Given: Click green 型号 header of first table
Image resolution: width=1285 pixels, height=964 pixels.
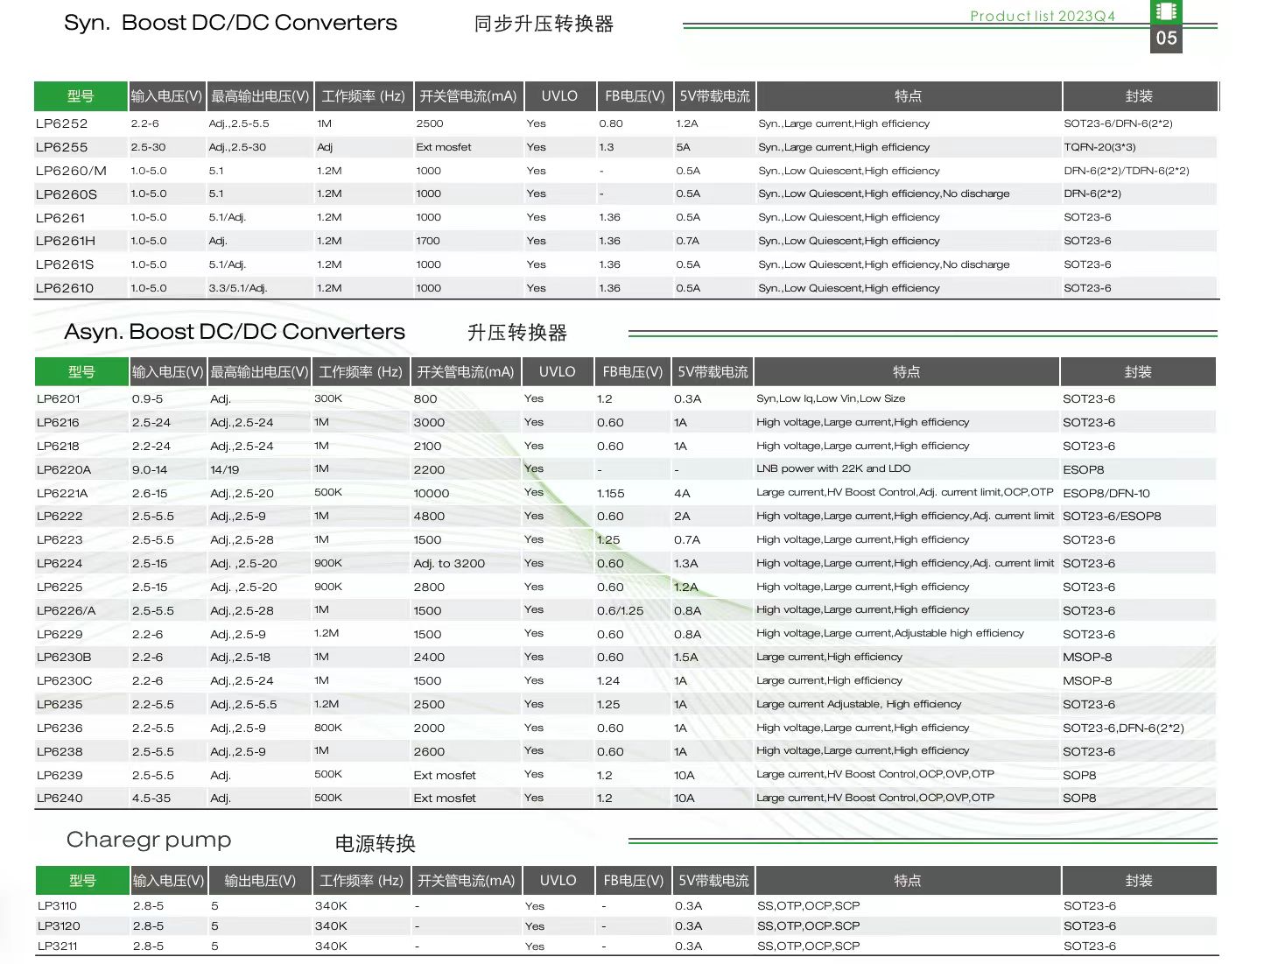Looking at the screenshot, I should point(81,96).
